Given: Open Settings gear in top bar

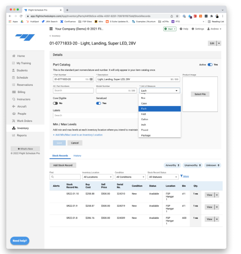Looking at the screenshot, I should click(x=193, y=29).
